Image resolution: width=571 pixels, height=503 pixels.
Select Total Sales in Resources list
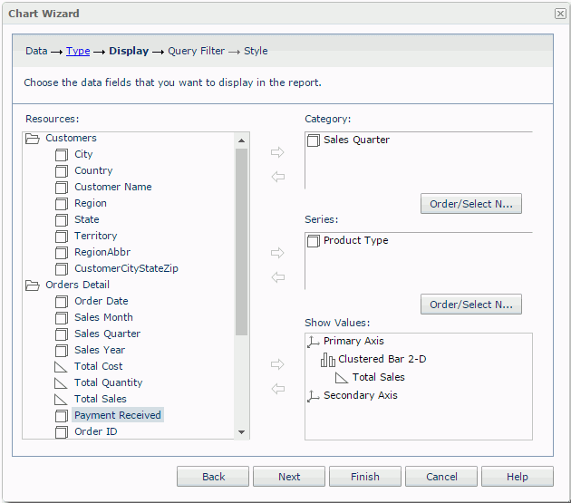(101, 399)
